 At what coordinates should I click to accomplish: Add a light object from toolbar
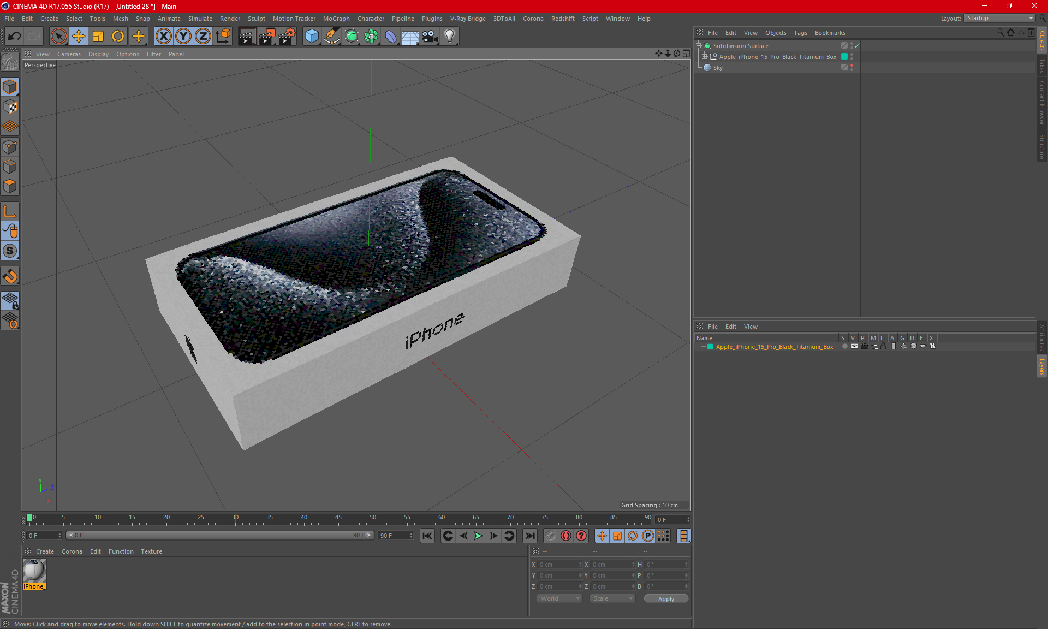(x=450, y=37)
